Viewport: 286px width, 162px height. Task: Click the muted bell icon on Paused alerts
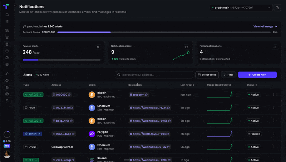tap(98, 47)
